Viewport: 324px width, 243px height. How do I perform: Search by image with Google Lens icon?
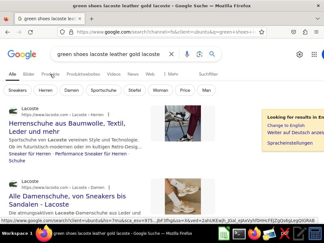tap(199, 54)
